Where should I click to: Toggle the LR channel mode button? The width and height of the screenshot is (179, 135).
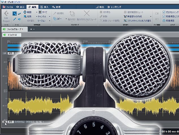coord(5,53)
